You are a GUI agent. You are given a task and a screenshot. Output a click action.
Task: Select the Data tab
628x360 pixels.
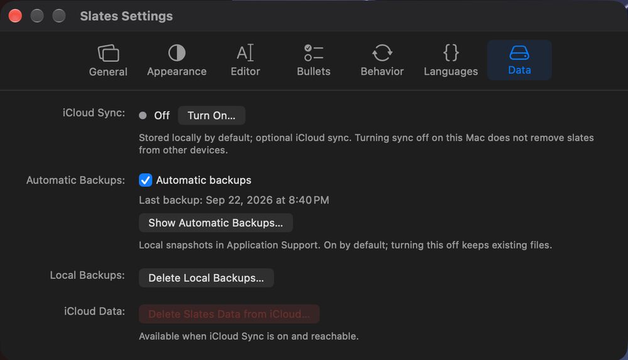[x=519, y=60]
